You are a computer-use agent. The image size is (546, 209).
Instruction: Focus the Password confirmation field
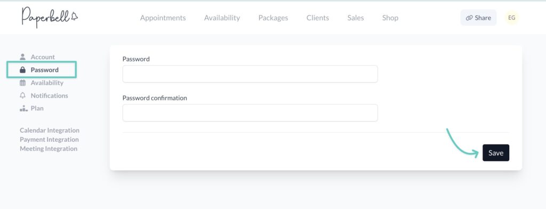(x=250, y=113)
